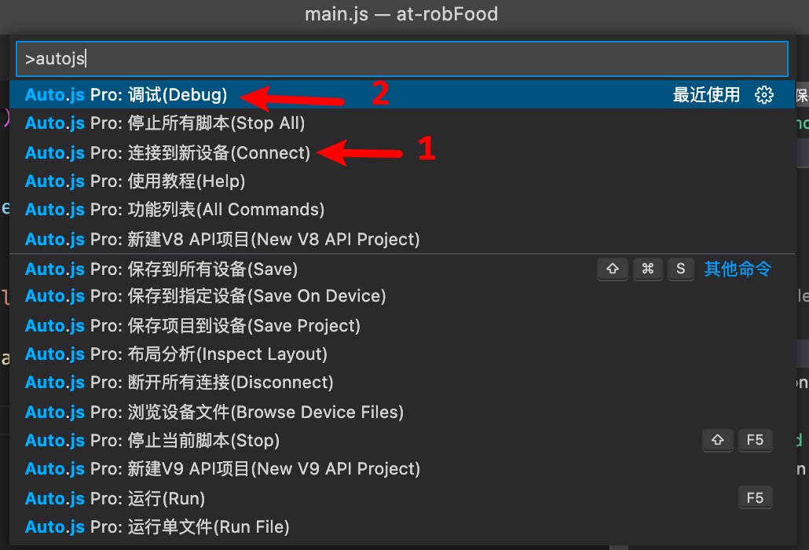The width and height of the screenshot is (809, 550).
Task: Click the command palette input field
Action: point(402,59)
